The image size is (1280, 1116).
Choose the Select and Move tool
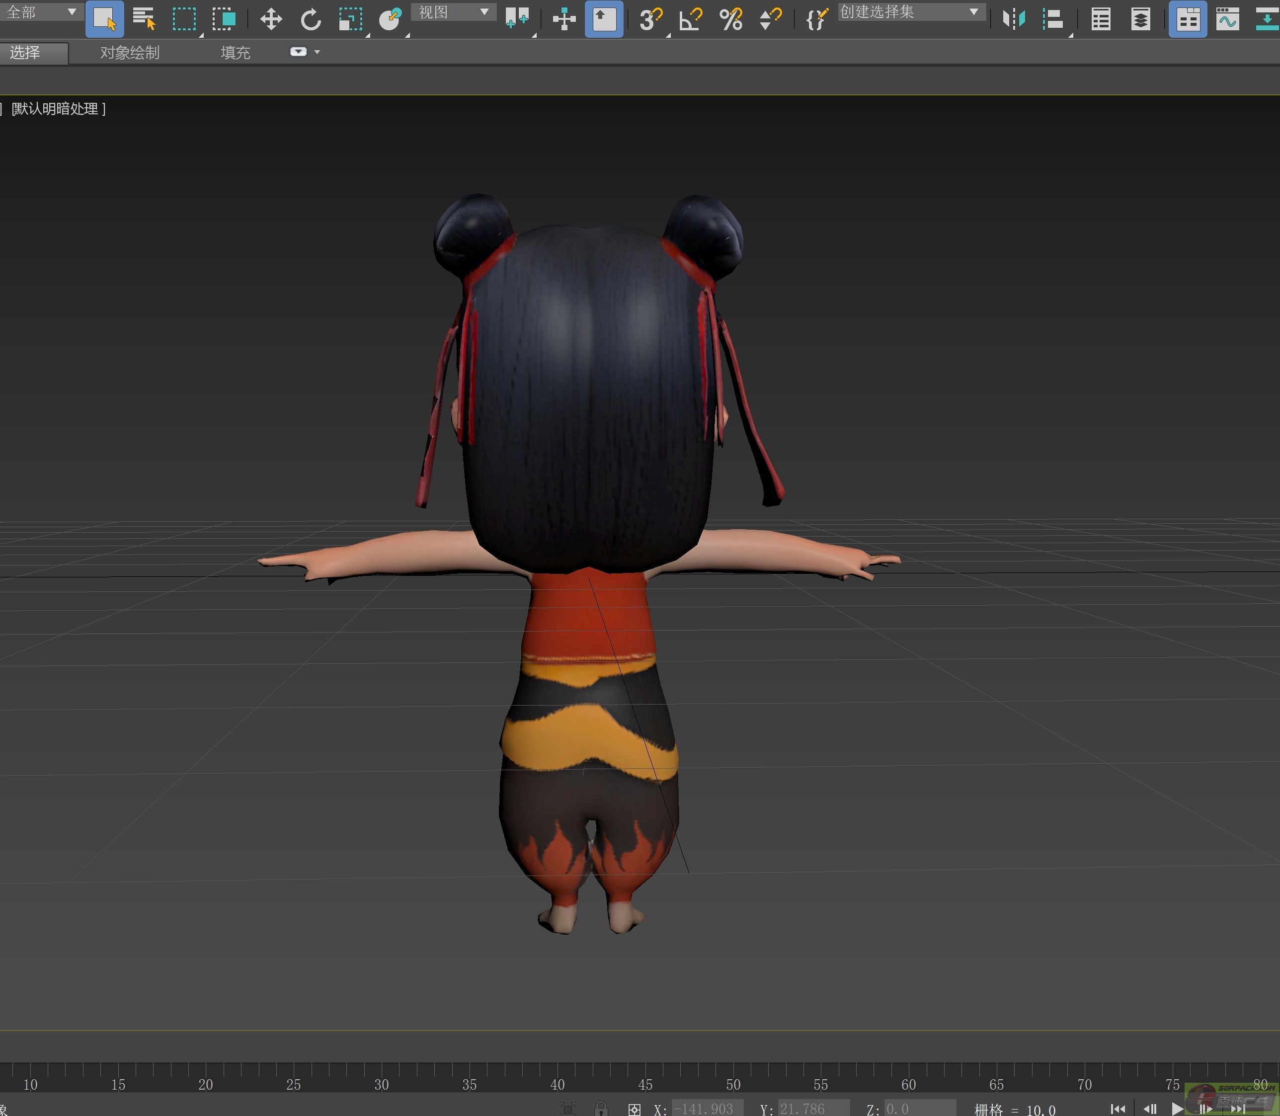pos(270,19)
